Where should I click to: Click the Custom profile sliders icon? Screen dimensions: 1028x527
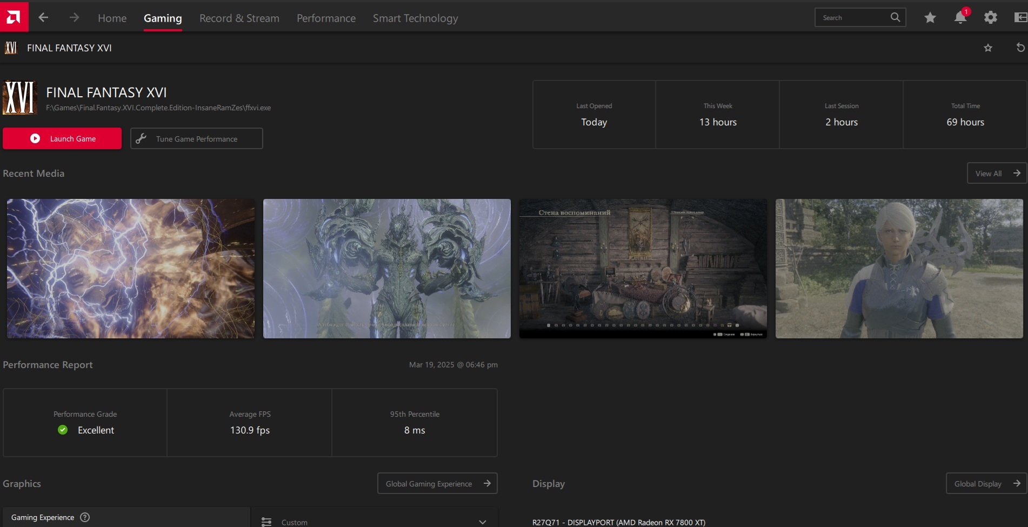click(x=266, y=522)
